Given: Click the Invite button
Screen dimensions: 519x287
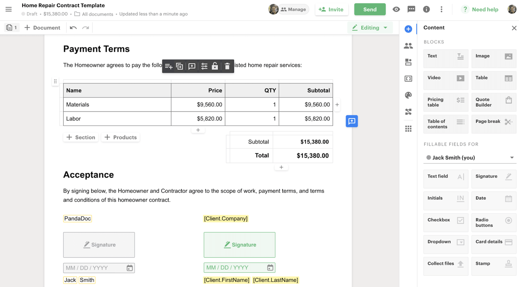Looking at the screenshot, I should point(331,9).
